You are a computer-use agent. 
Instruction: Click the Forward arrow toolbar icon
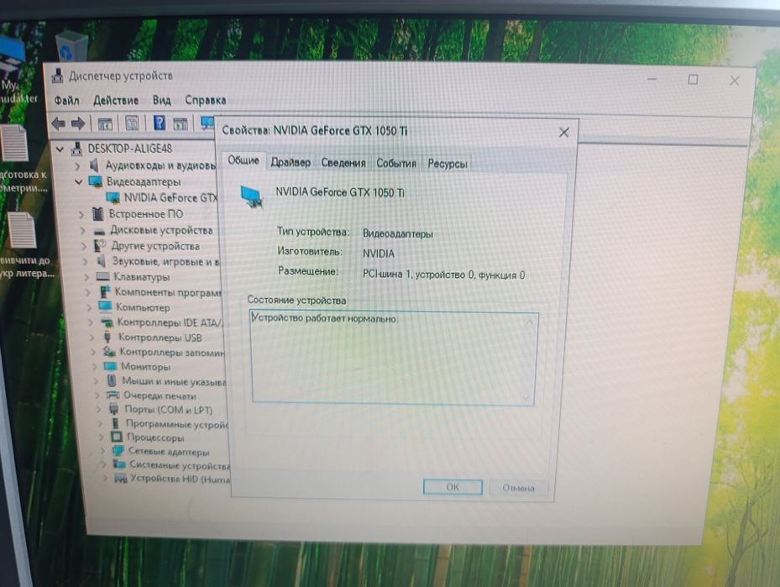tap(78, 123)
